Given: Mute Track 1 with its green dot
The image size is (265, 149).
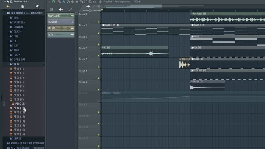Looking at the screenshot, I should coord(99,22).
